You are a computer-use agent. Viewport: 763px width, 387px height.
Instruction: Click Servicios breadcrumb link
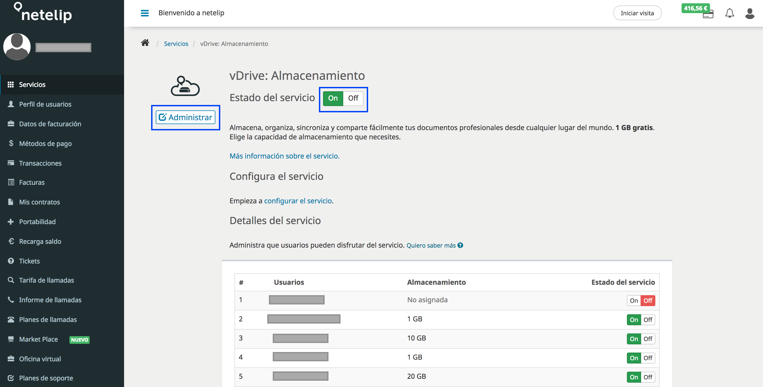point(176,43)
